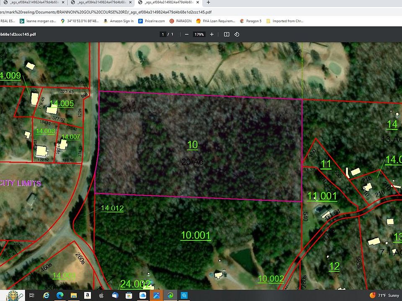
Task: Zoom in the PDF with plus button
Action: (212, 34)
